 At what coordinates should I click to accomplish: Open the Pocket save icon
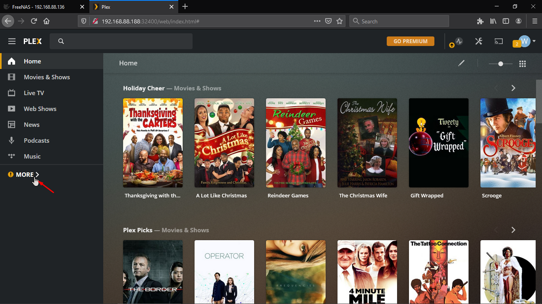(x=328, y=21)
